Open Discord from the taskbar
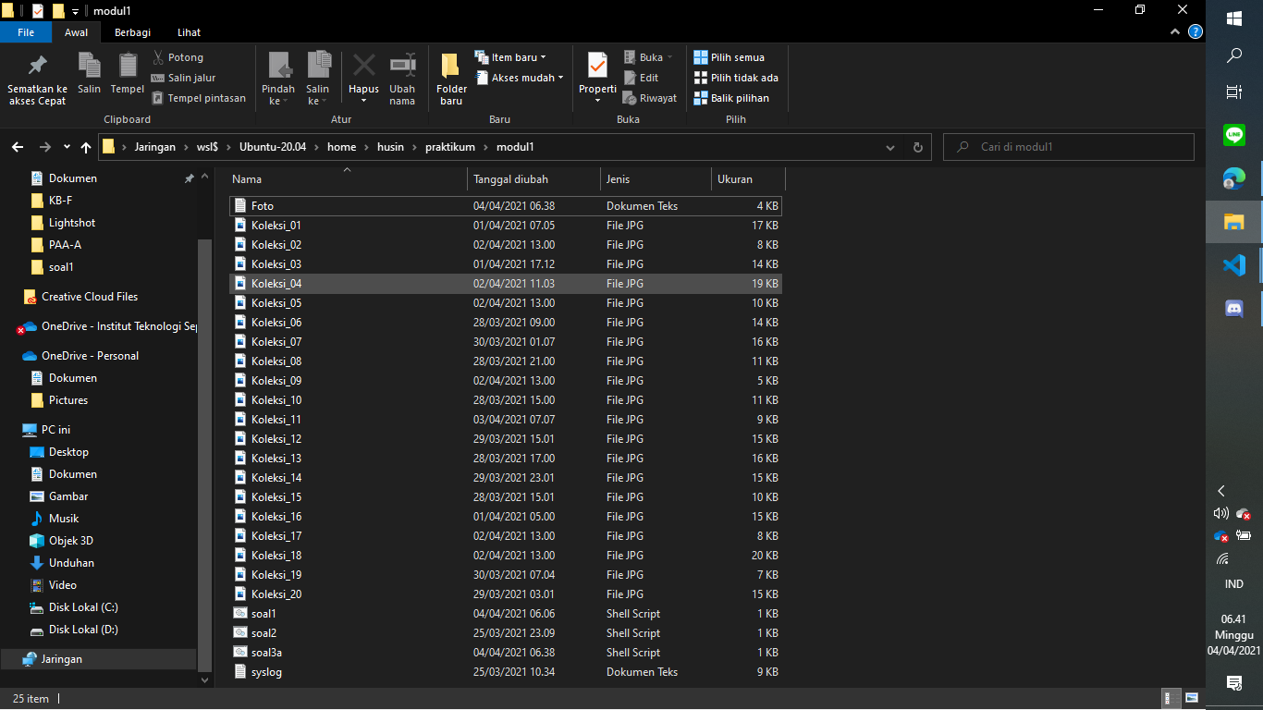 [1234, 309]
